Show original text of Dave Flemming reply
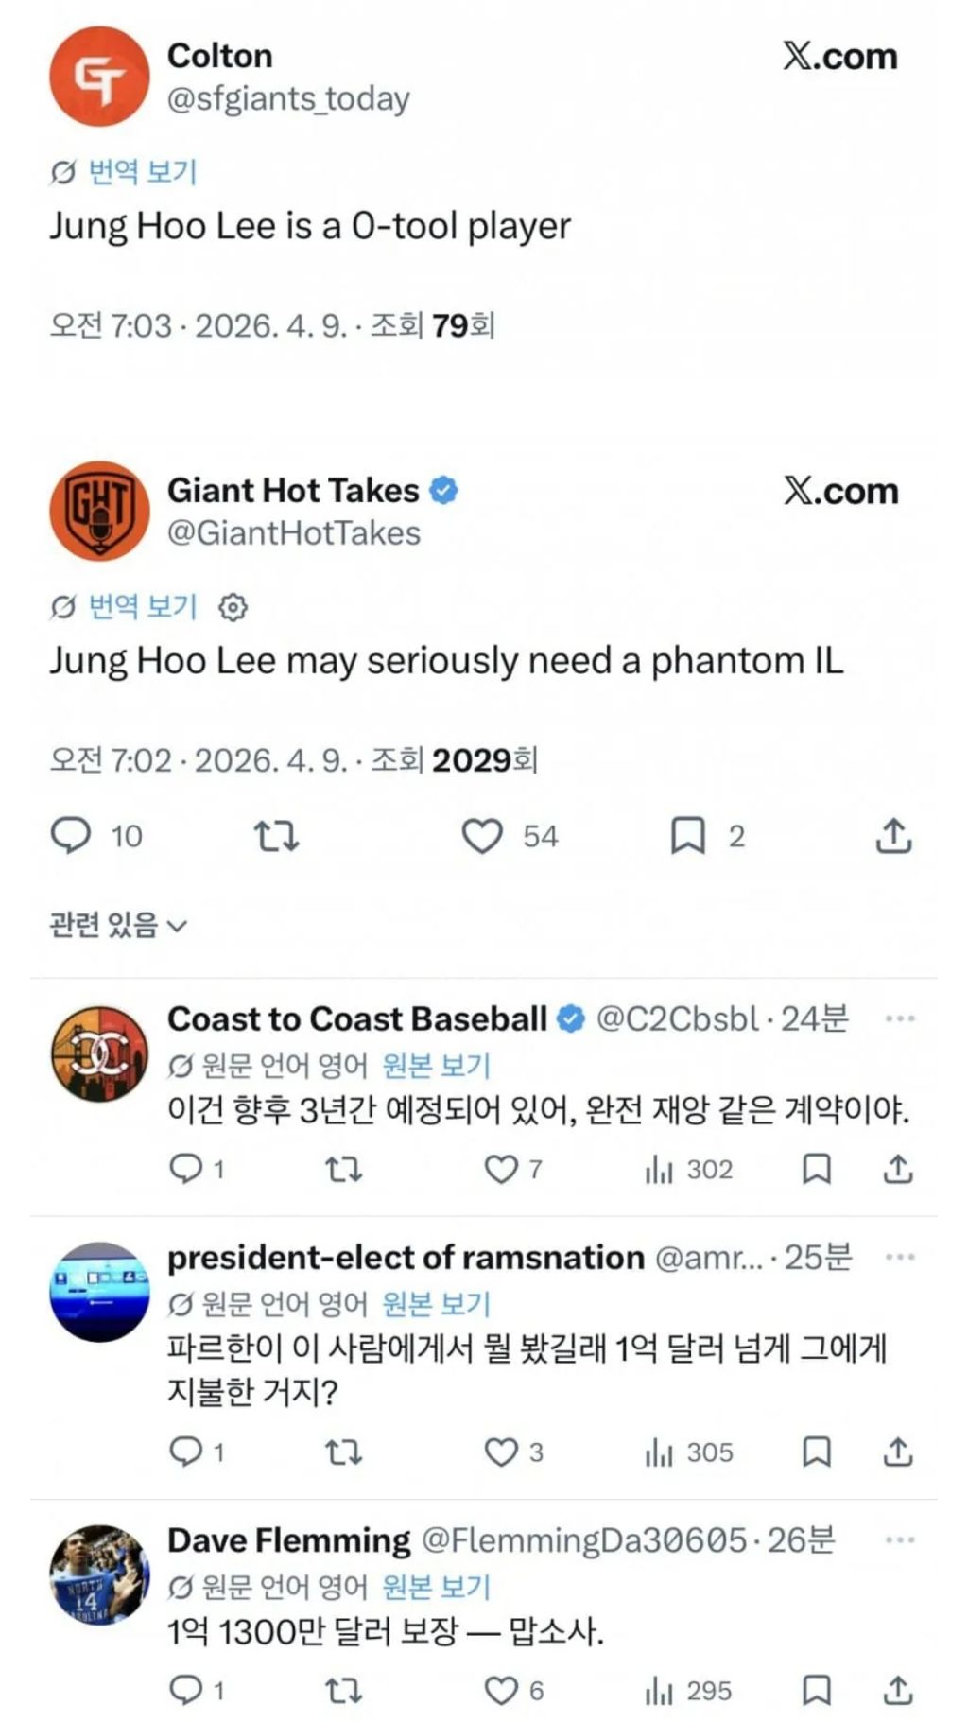 click(437, 1587)
